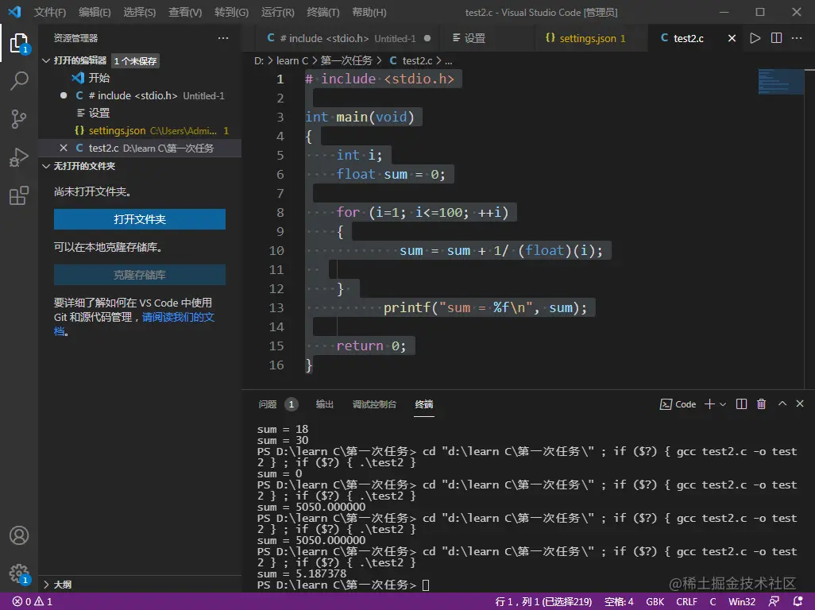Split the editor to the right
Viewport: 815px width, 610px height.
point(776,38)
